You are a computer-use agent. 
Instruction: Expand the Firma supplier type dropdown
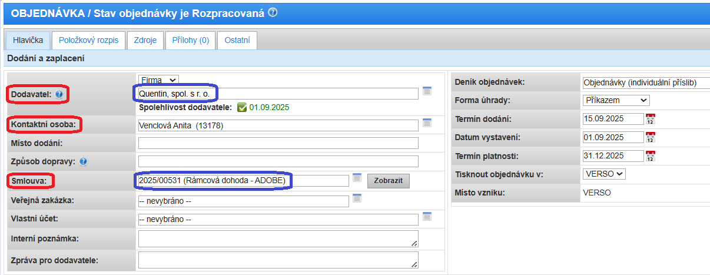[158, 79]
